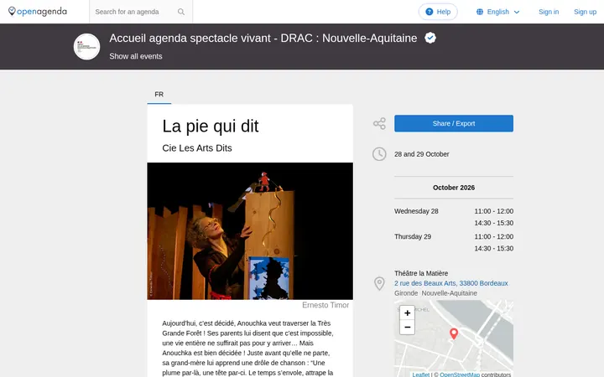Viewport: 604px width, 377px height.
Task: Click the 'October 2026' month heading
Action: click(453, 188)
